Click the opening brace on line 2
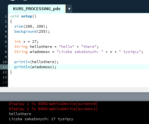 11,21
